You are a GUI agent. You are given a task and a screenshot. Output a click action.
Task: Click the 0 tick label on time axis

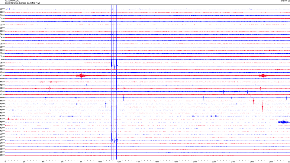tap(5, 162)
